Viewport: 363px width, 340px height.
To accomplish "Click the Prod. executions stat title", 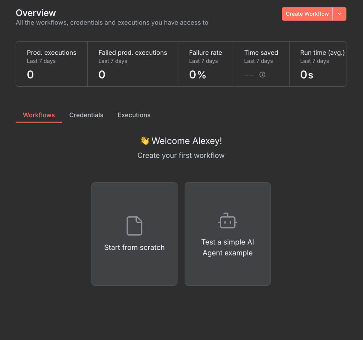I will pyautogui.click(x=51, y=53).
